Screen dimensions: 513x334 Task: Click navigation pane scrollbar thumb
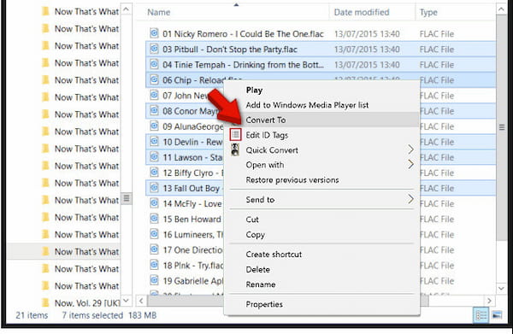127,198
